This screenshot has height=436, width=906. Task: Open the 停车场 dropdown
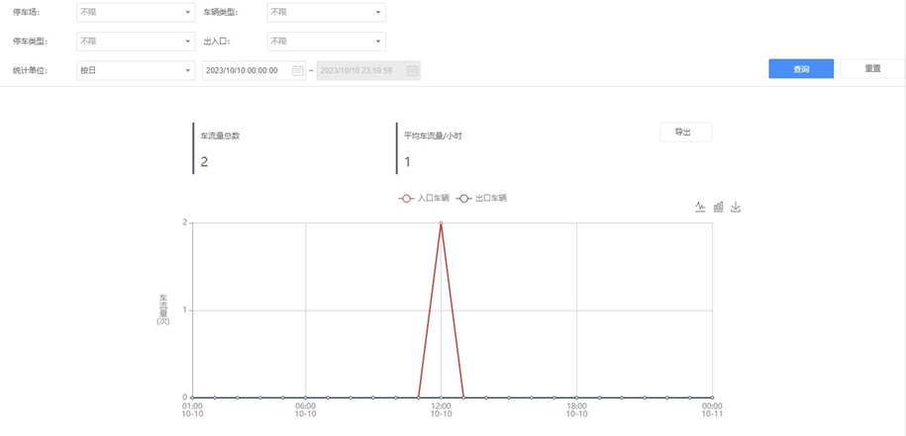click(x=136, y=12)
